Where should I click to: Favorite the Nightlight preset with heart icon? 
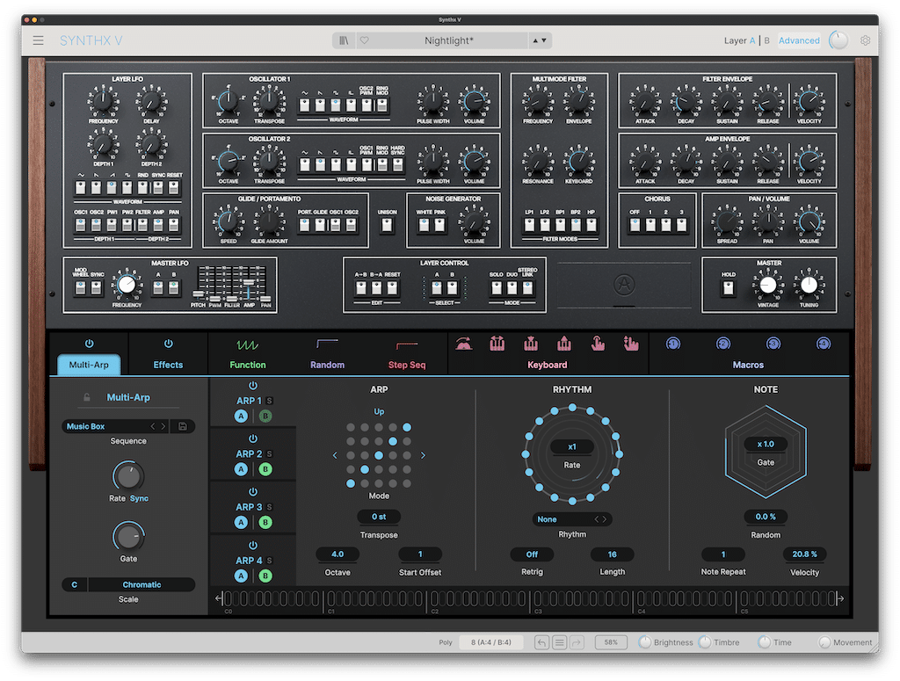pos(365,40)
